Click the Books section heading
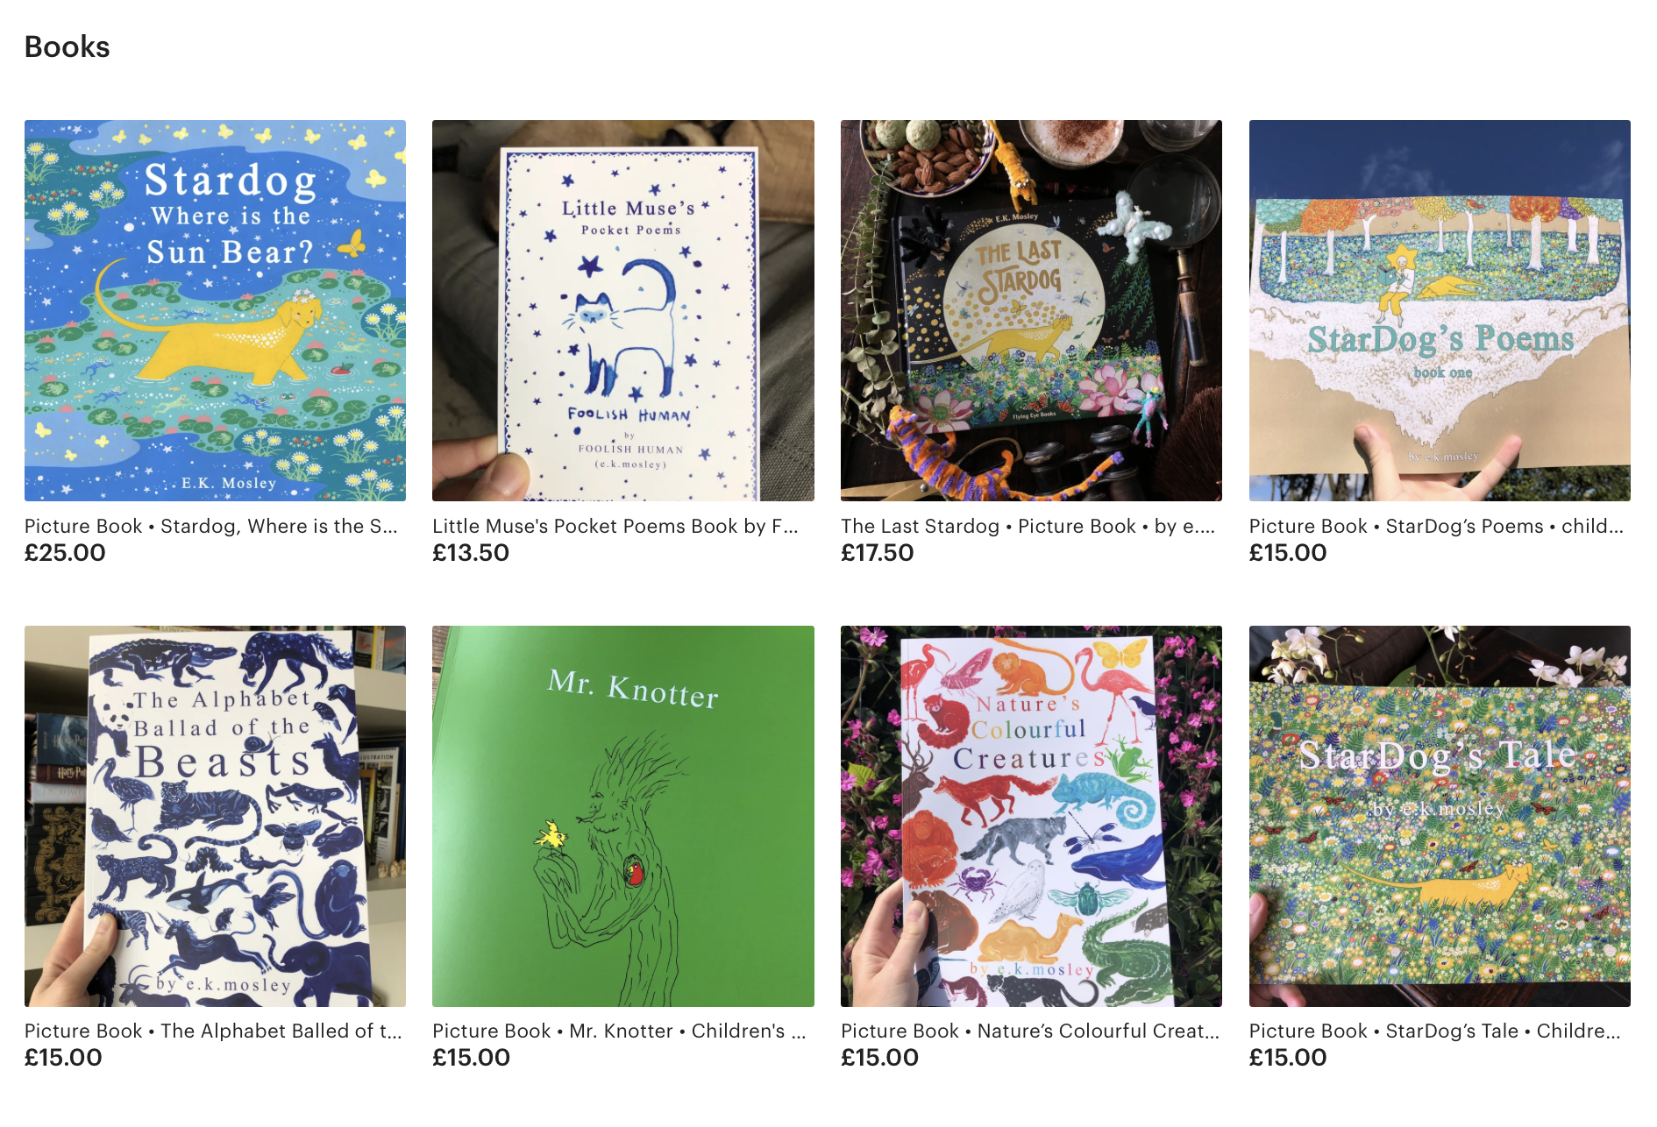This screenshot has height=1127, width=1657. click(x=68, y=46)
